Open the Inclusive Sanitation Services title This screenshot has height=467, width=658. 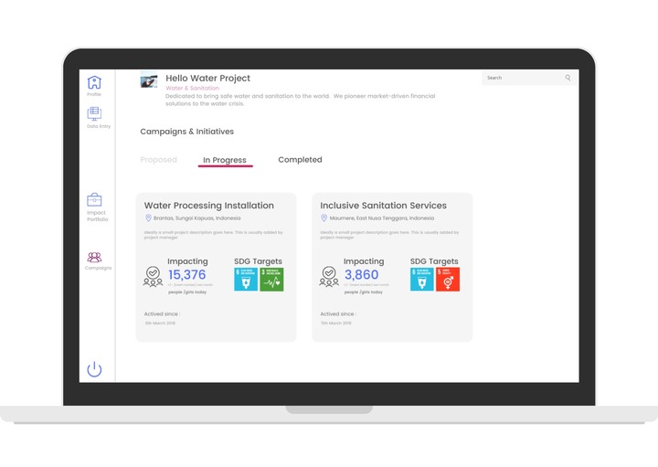pyautogui.click(x=383, y=206)
